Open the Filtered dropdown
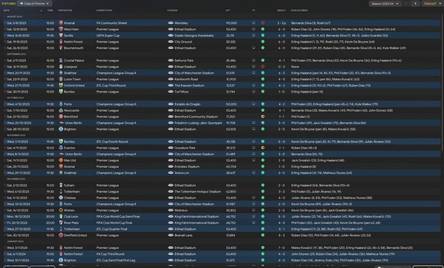The image size is (444, 268). (x=432, y=3)
